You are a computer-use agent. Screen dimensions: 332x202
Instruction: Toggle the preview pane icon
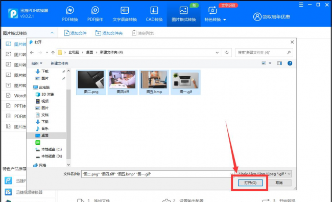click(279, 63)
